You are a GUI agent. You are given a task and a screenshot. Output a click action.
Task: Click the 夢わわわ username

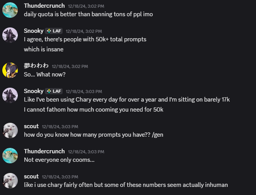pos(36,66)
